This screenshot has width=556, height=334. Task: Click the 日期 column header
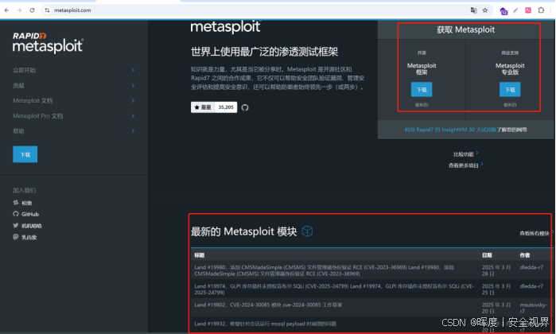[487, 255]
